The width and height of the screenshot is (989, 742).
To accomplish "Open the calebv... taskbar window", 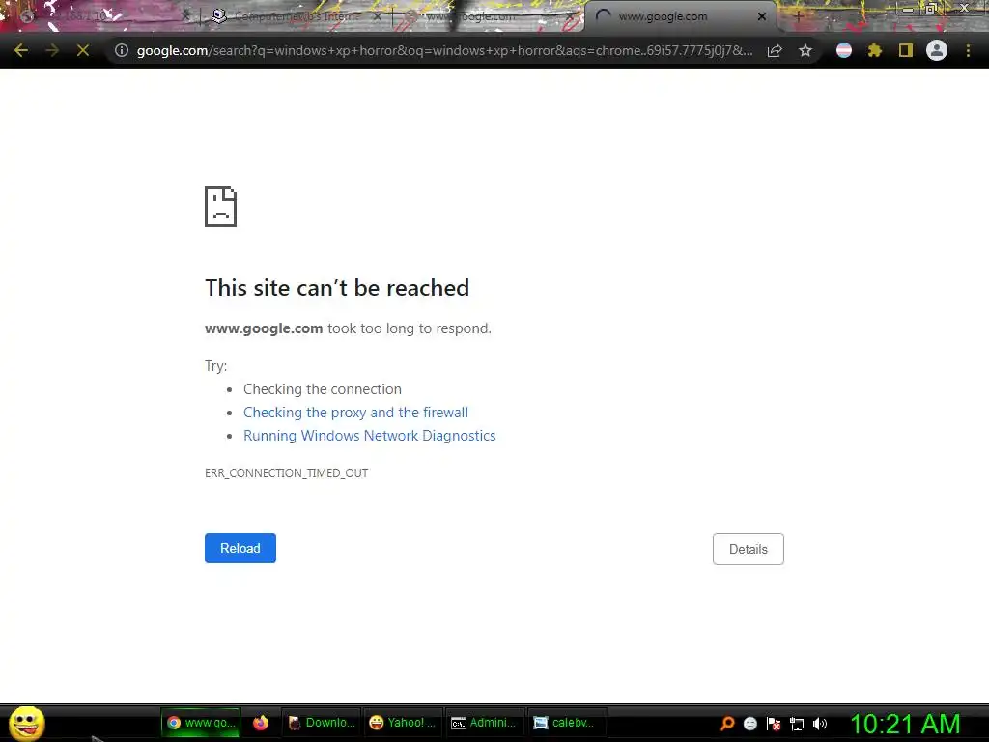I will point(566,723).
